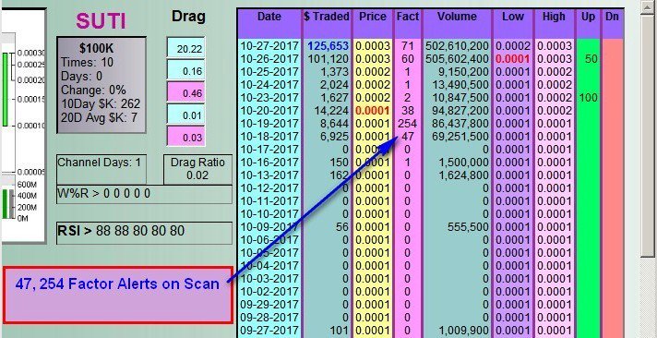This screenshot has width=657, height=338.
Task: Click the High column header
Action: (554, 24)
